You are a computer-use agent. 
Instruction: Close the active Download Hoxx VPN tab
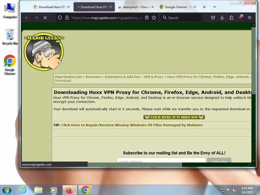pos(111,7)
